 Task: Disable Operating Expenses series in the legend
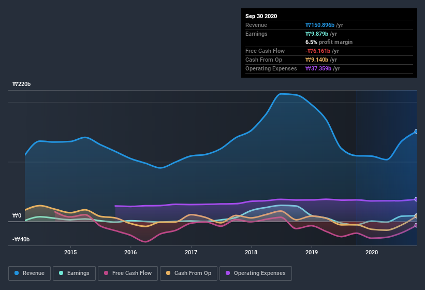(256, 273)
